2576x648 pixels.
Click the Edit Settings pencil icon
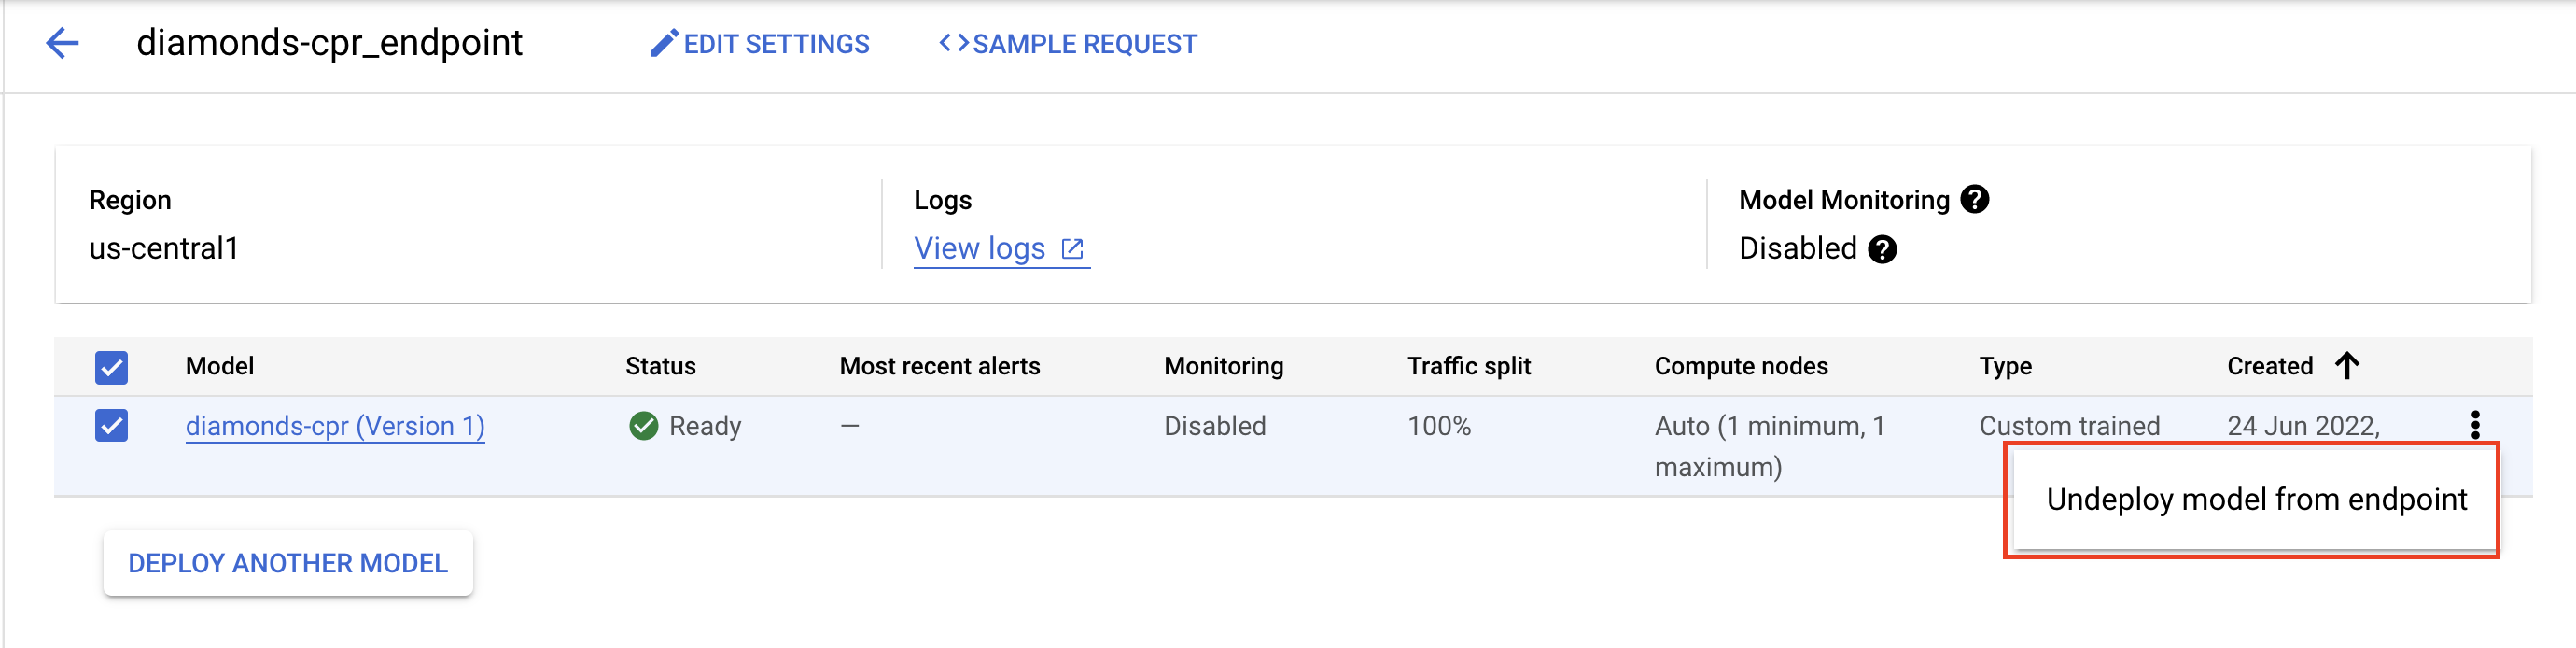tap(663, 44)
